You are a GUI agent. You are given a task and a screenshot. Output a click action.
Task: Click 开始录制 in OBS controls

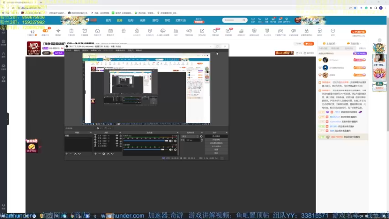pyautogui.click(x=216, y=140)
